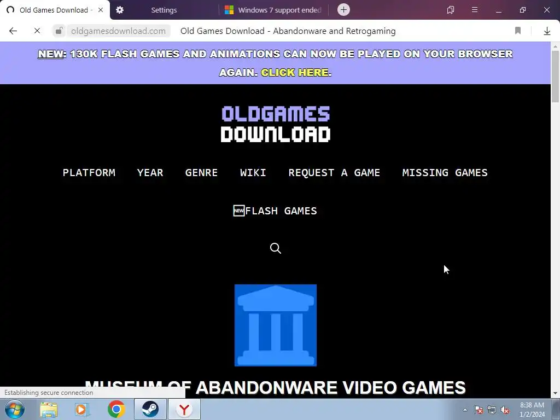Open the browser hamburger menu
Image resolution: width=560 pixels, height=420 pixels.
tap(475, 10)
